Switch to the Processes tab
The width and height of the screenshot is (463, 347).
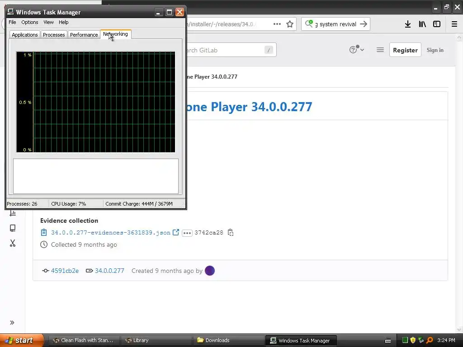pos(54,34)
